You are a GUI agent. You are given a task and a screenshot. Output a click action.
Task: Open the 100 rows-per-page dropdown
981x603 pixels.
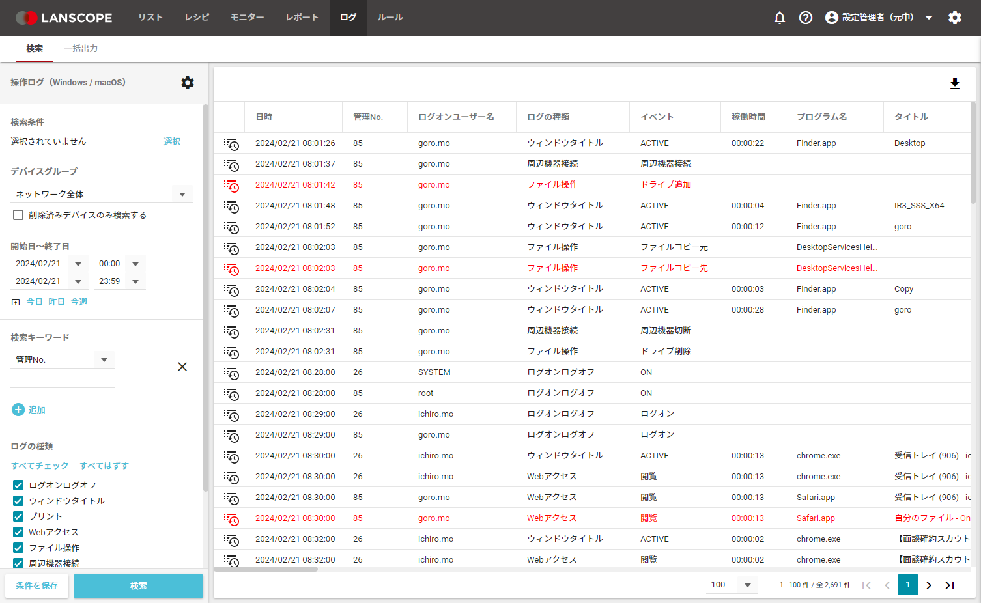[x=747, y=585]
